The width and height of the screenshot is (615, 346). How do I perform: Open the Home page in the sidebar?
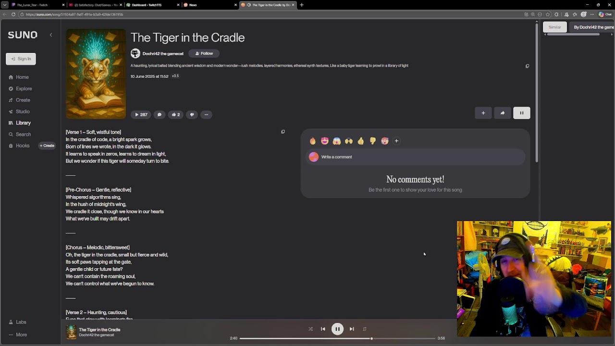(x=19, y=77)
